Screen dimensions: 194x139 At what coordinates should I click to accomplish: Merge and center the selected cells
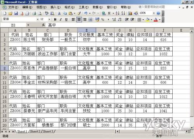[x=90, y=20]
